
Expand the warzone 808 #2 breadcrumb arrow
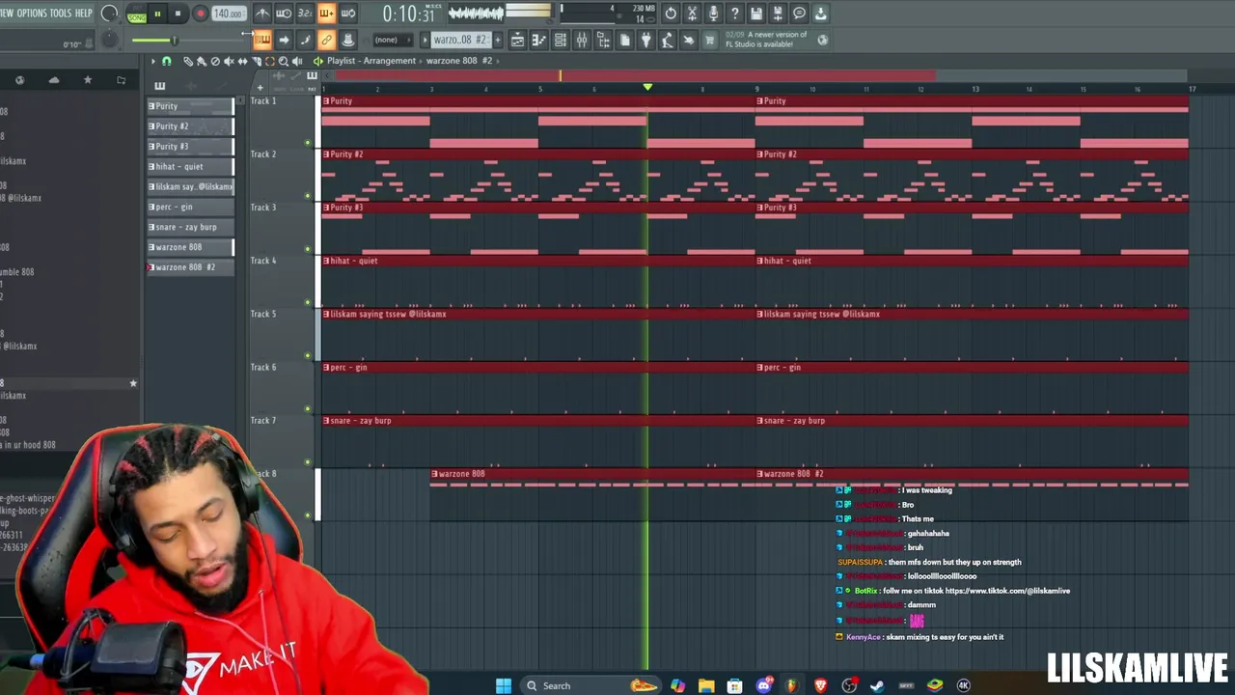click(x=500, y=61)
